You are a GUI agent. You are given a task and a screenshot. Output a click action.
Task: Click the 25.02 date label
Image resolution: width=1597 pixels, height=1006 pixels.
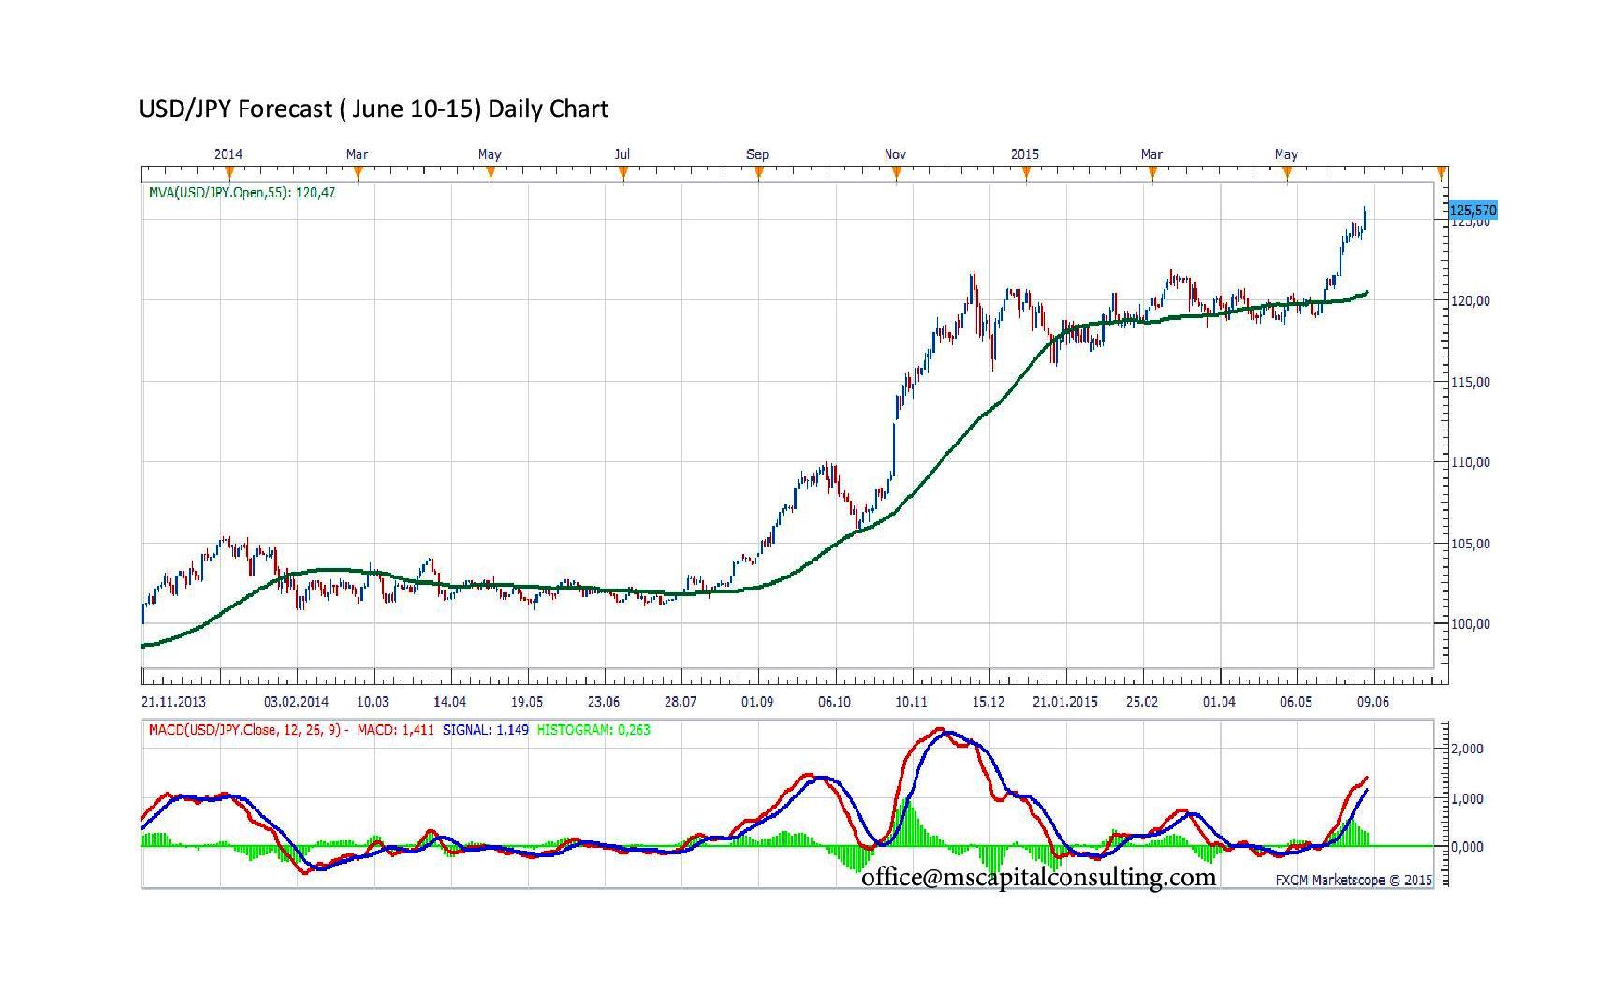point(1142,702)
